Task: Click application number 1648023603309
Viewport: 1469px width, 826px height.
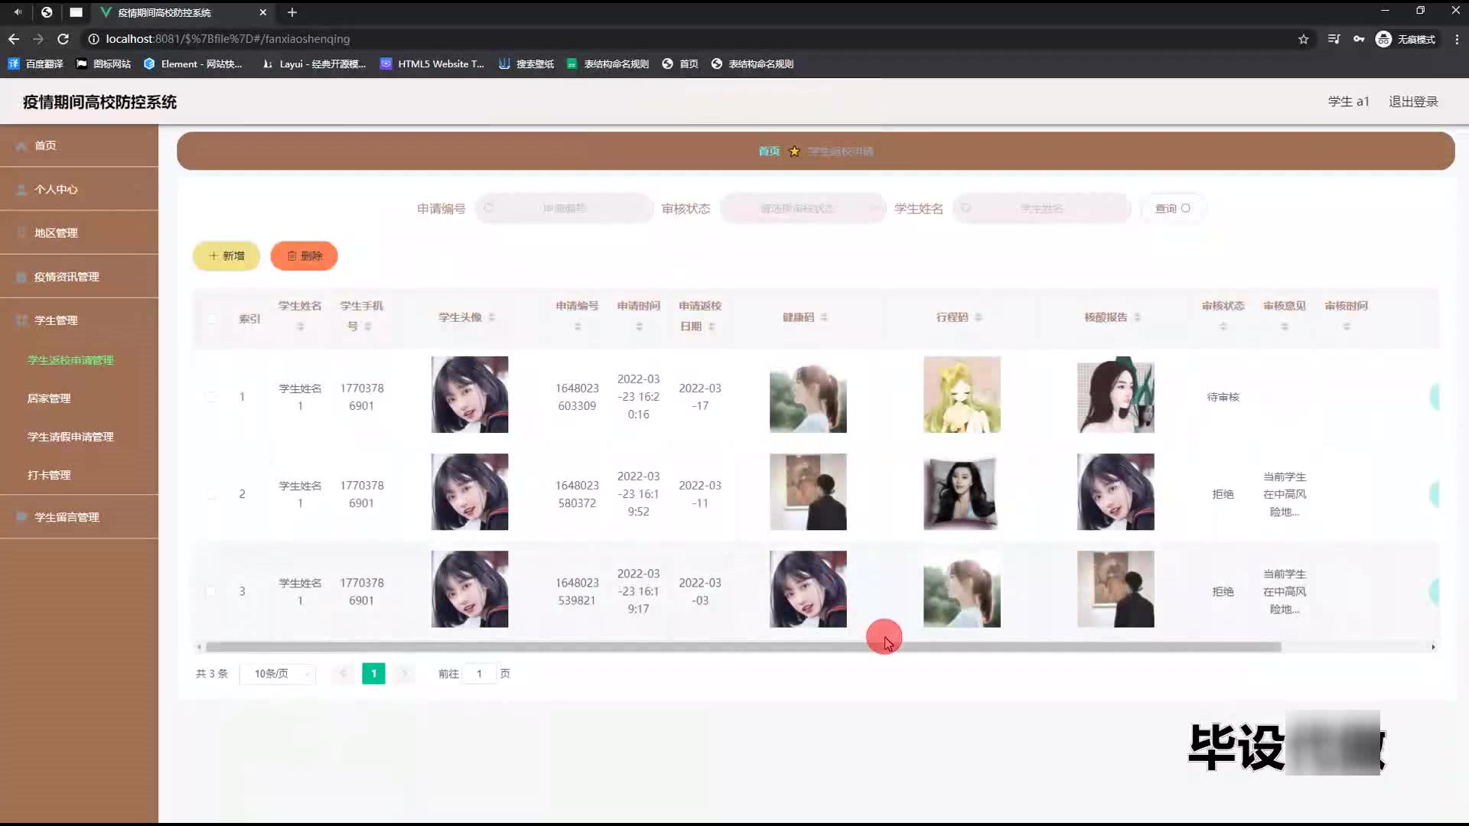Action: 577,397
